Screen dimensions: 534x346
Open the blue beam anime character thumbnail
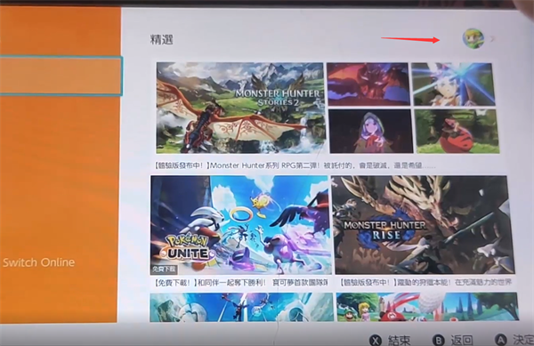(x=453, y=84)
